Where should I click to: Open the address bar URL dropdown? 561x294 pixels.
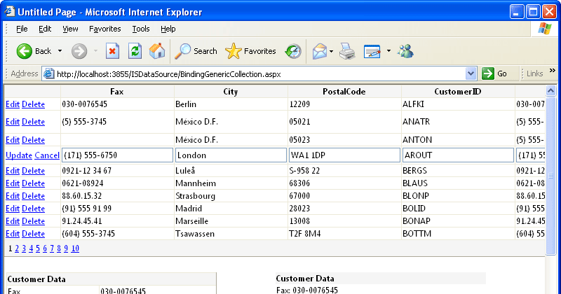(x=471, y=73)
